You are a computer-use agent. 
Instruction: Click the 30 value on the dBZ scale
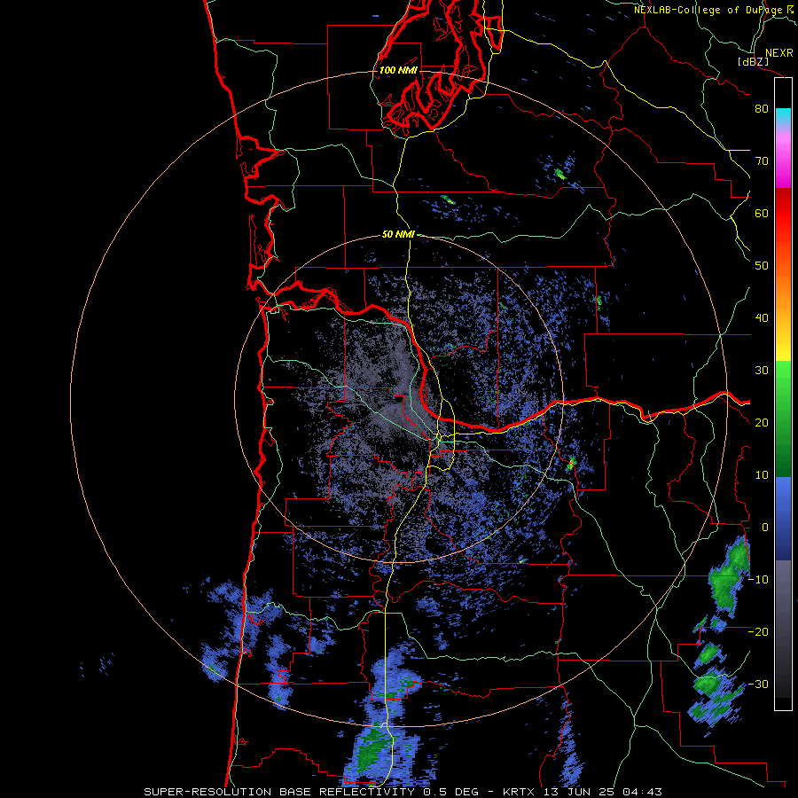(762, 370)
